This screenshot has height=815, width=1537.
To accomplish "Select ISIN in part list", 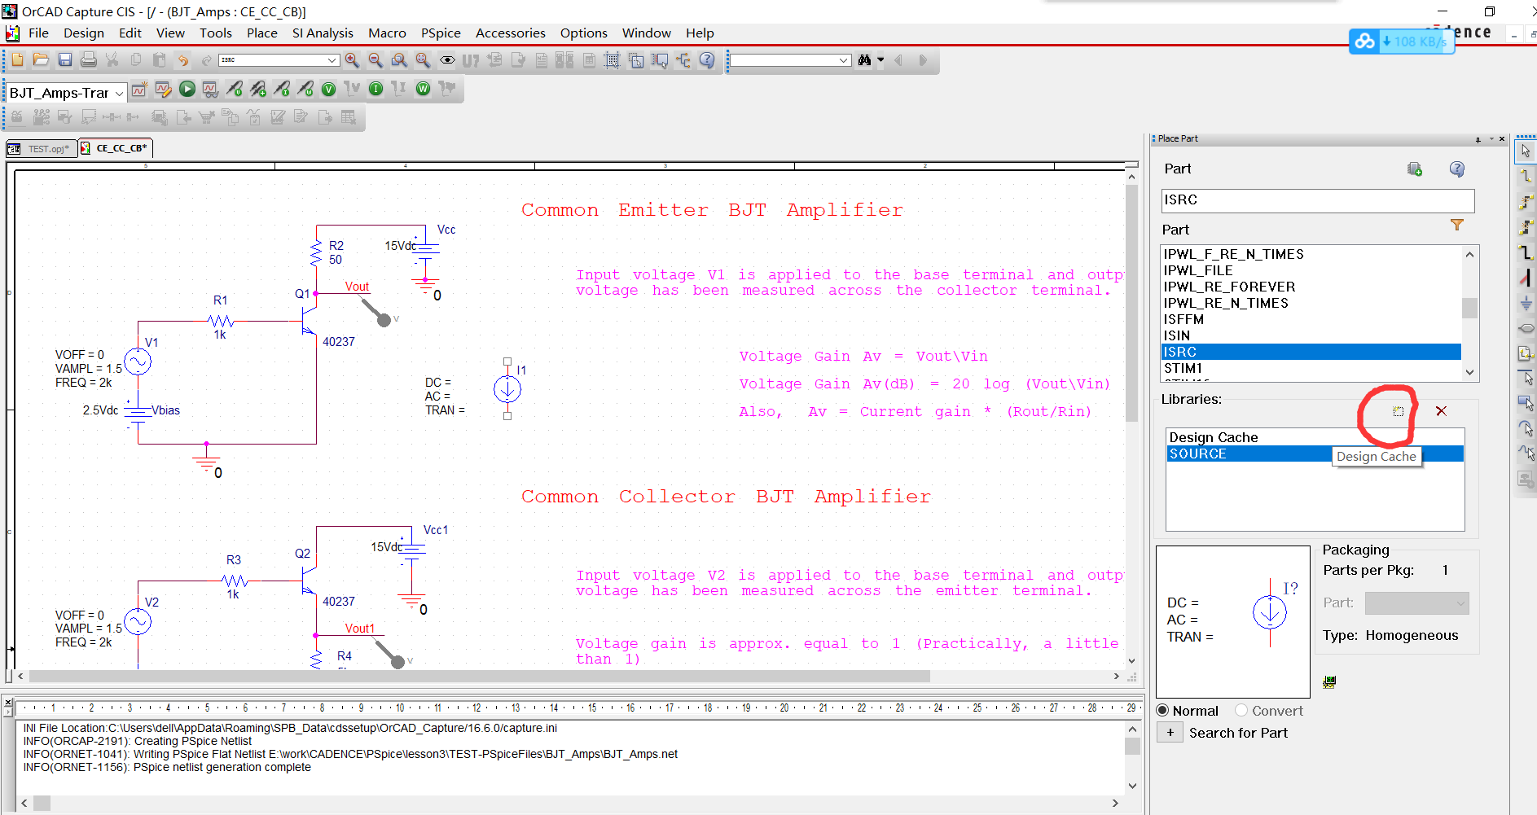I will [x=1311, y=335].
